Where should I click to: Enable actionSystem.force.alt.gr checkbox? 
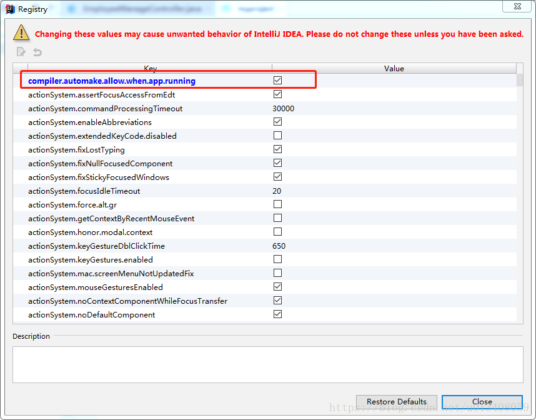(277, 204)
